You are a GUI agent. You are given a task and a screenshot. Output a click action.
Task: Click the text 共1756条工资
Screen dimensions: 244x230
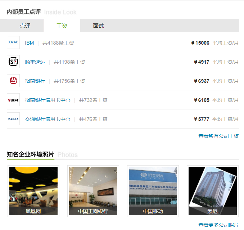click(69, 81)
